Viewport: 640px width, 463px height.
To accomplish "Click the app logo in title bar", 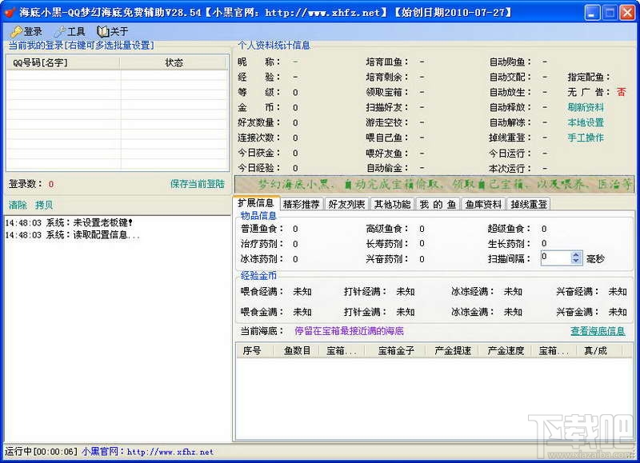I will tap(10, 12).
